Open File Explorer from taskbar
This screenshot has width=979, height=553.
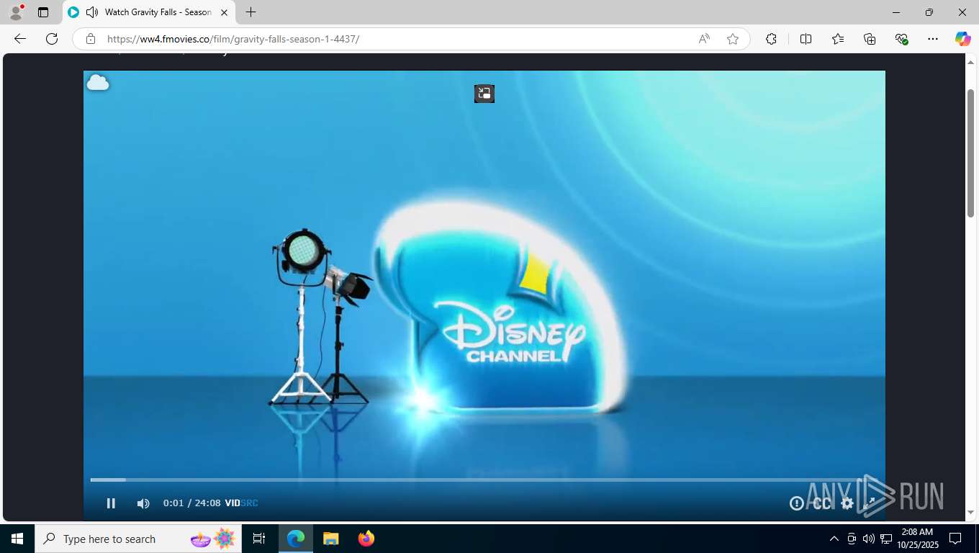(330, 539)
